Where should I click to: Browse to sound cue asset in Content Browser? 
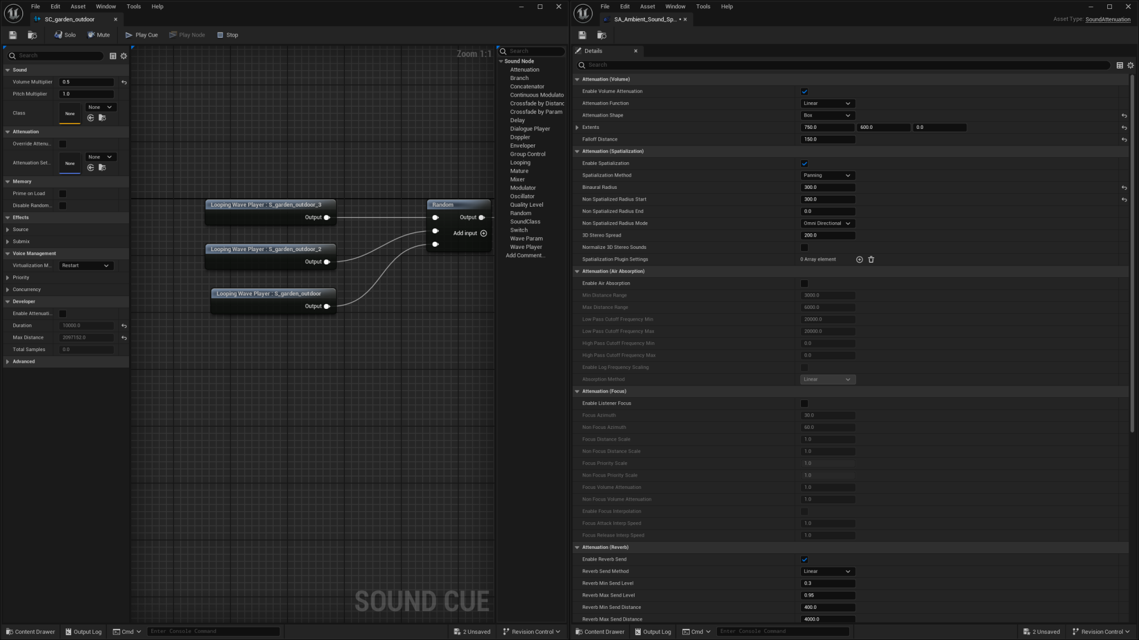point(32,34)
